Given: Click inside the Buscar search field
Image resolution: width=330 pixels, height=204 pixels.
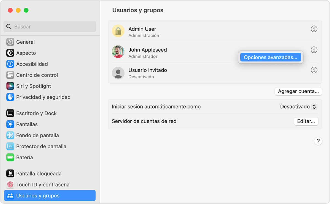Looking at the screenshot, I should tap(50, 26).
